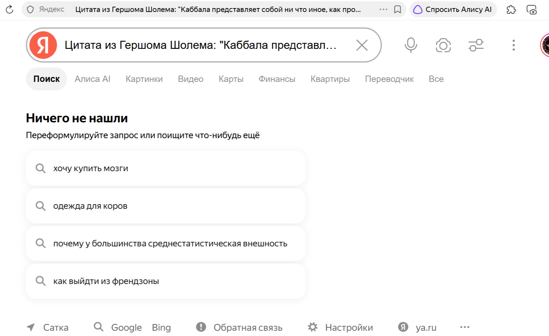Select the Поиск tab
The width and height of the screenshot is (549, 336).
(x=46, y=79)
